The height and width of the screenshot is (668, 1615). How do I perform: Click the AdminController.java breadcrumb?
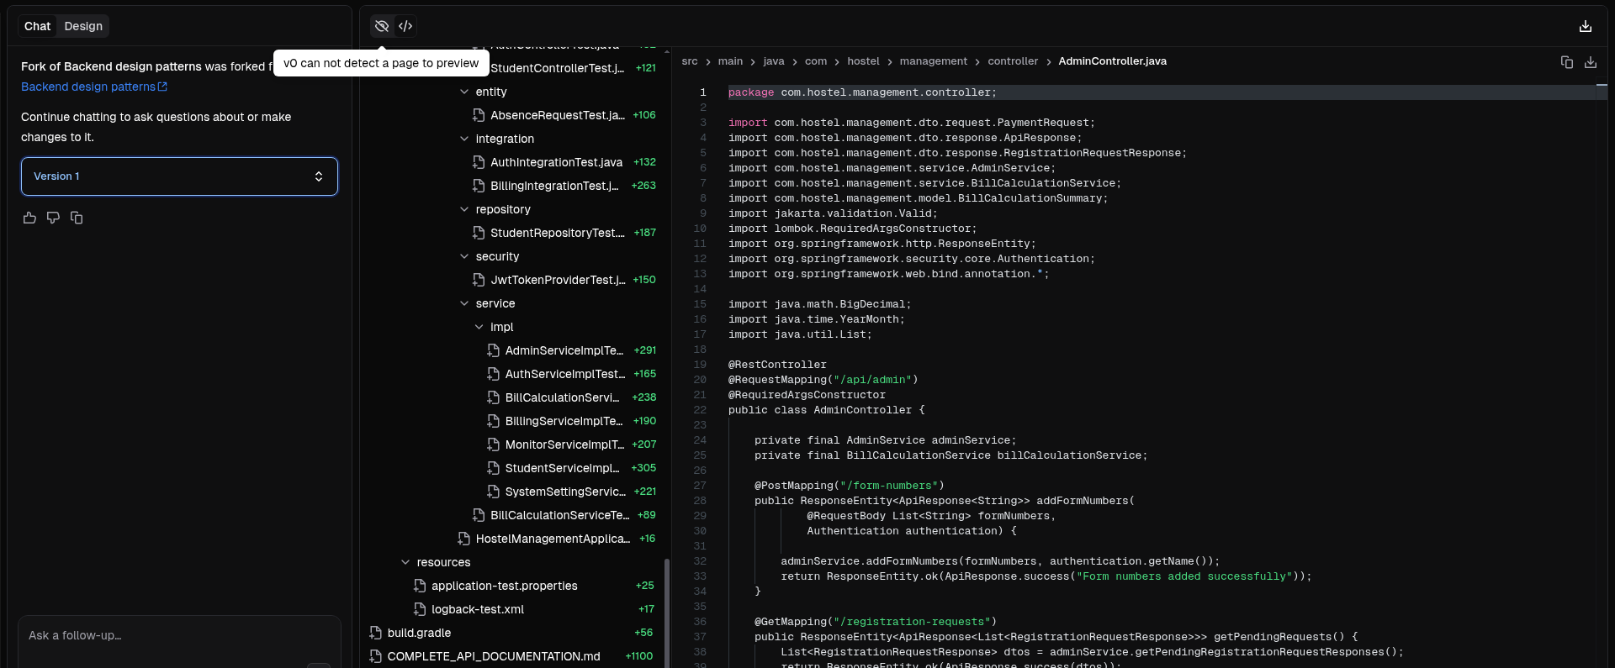coord(1112,61)
